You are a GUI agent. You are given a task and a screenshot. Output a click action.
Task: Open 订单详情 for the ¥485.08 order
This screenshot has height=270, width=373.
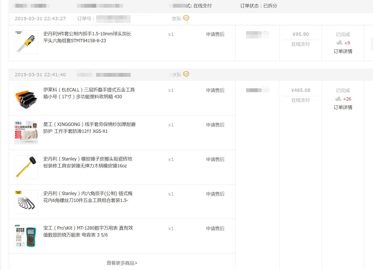343,107
